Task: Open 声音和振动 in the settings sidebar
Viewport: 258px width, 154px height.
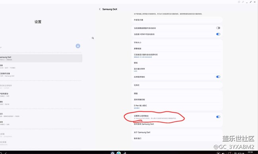Action: (41, 94)
